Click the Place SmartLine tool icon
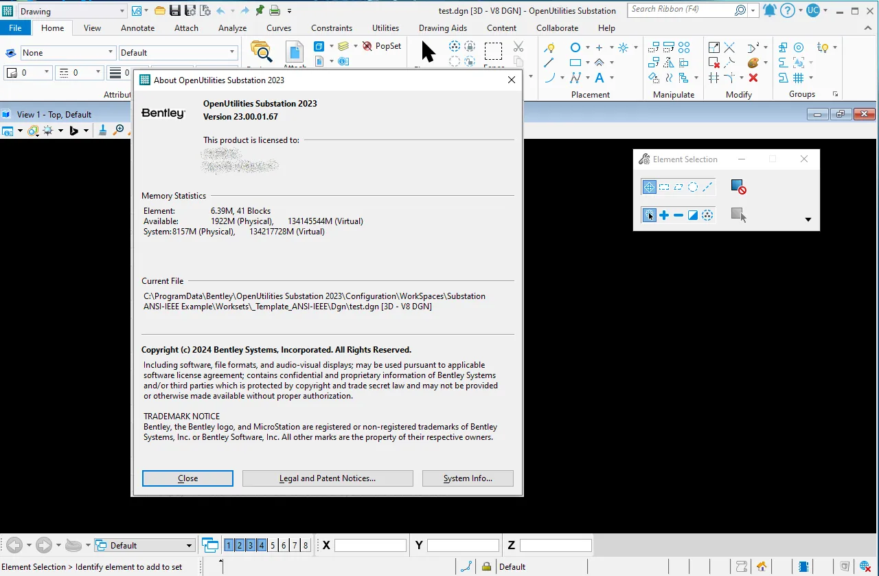This screenshot has height=576, width=879. tap(549, 63)
